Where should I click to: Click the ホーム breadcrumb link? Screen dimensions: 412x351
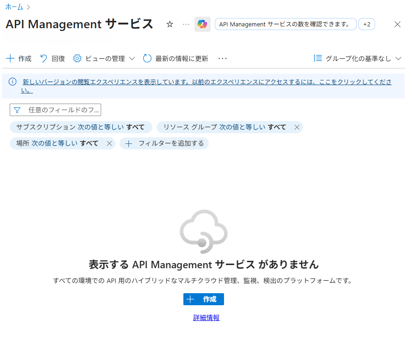14,7
